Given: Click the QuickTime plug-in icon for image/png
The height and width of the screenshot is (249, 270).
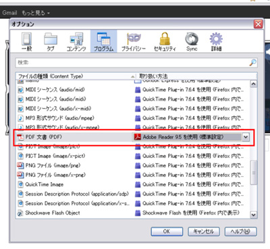Looking at the screenshot, I should [138, 165].
